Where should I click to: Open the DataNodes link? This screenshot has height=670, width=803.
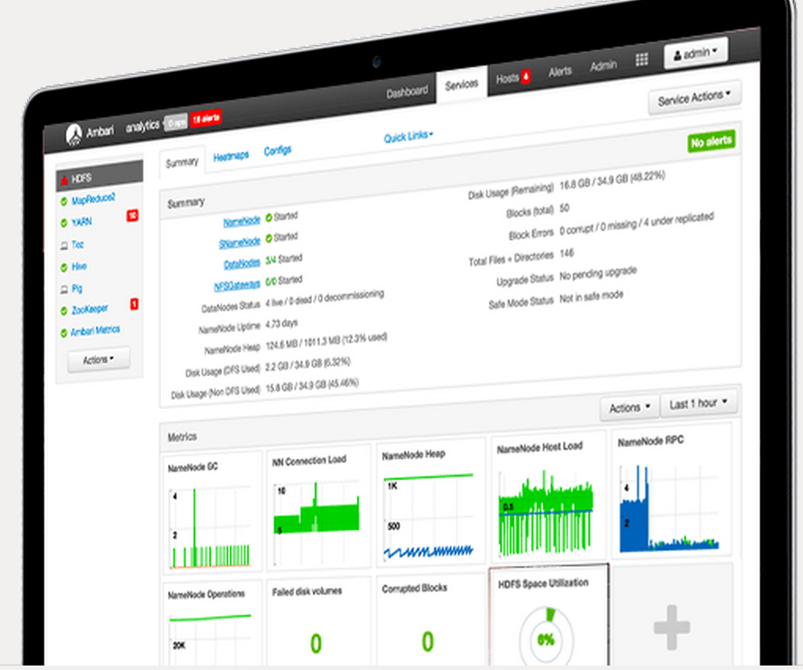click(x=242, y=264)
